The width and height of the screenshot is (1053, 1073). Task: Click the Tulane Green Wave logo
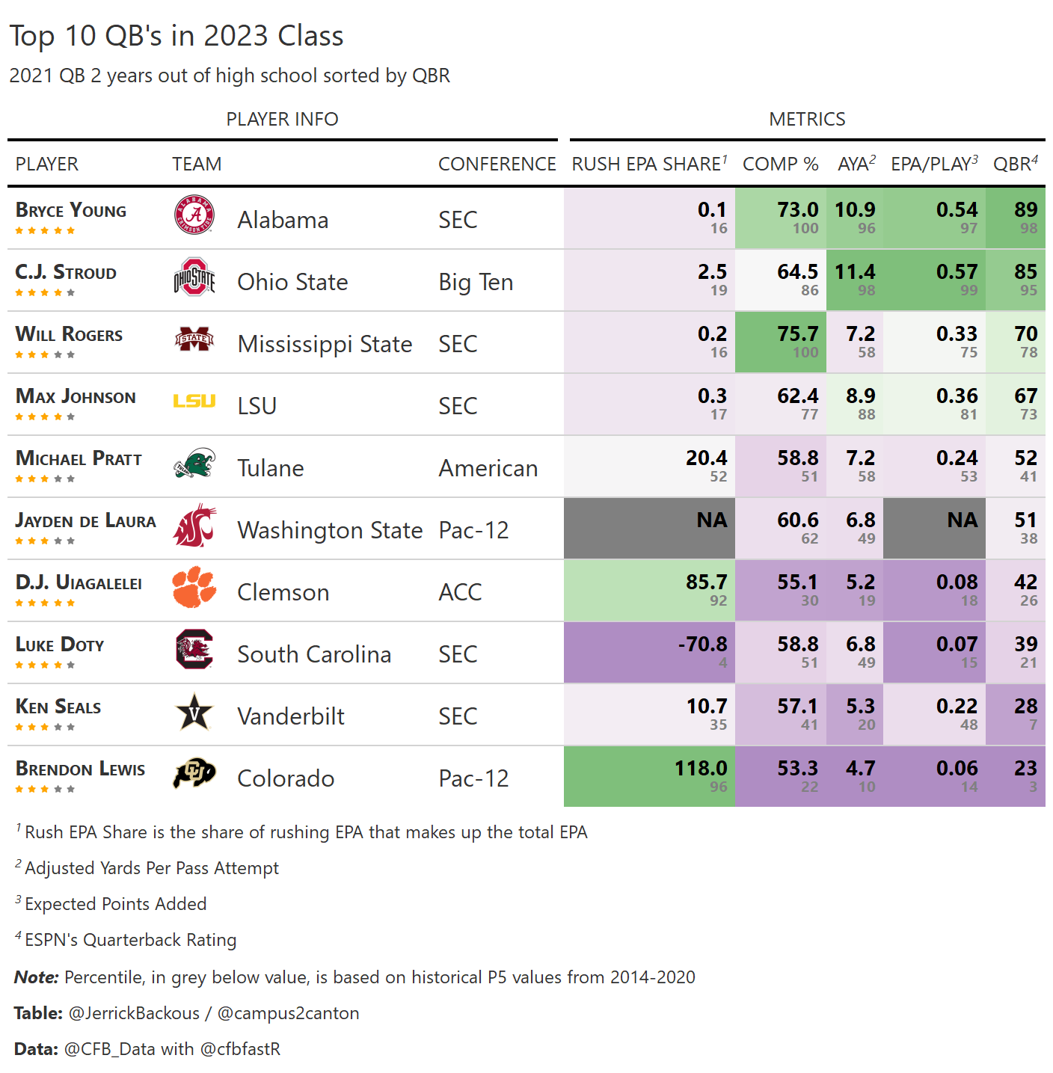tap(194, 464)
